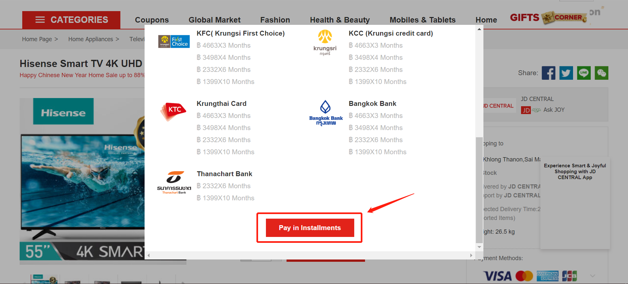Share the product via LINE
The image size is (628, 284).
pos(584,73)
